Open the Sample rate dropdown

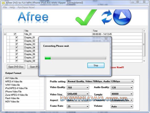122,94
